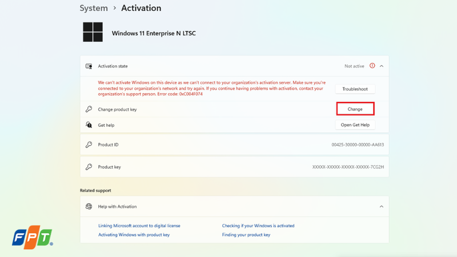Collapse the Activation state section chevron

point(382,66)
